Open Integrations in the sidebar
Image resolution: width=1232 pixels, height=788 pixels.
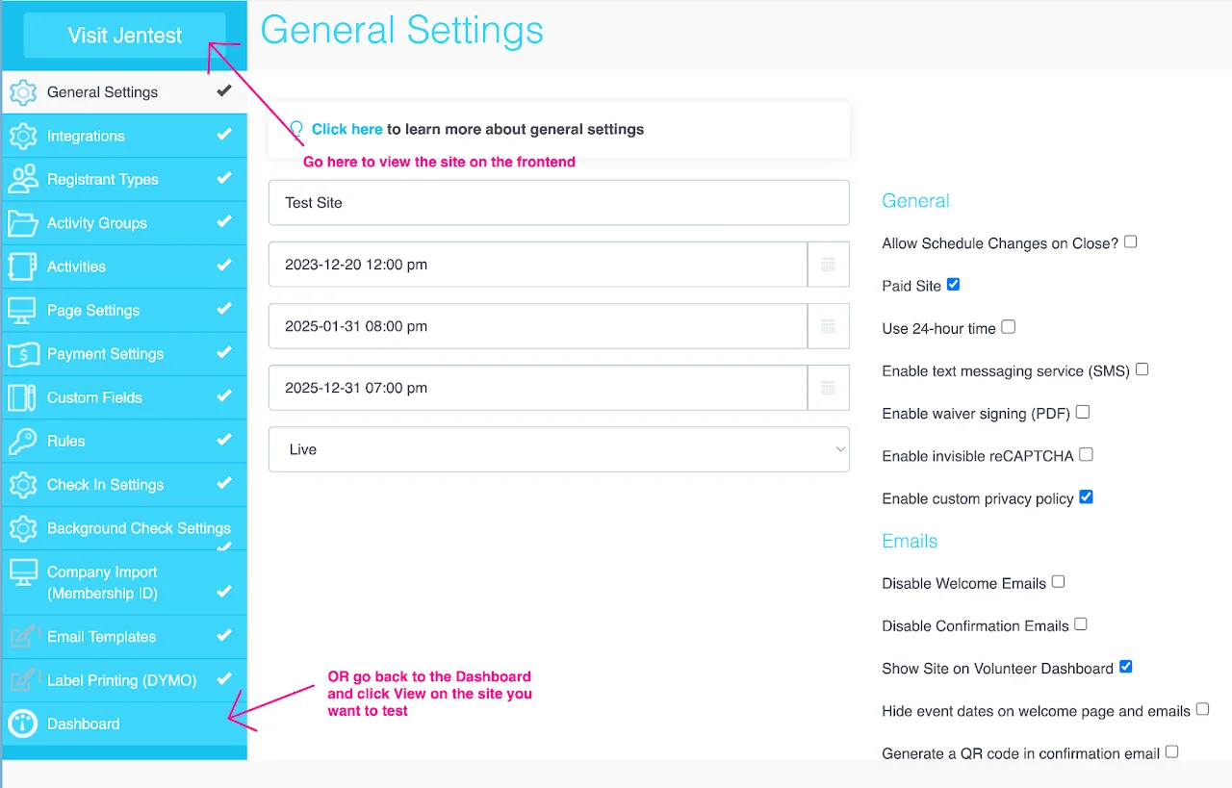[124, 136]
